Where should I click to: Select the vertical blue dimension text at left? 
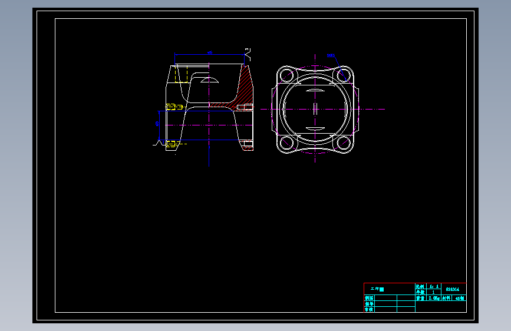[x=157, y=124]
